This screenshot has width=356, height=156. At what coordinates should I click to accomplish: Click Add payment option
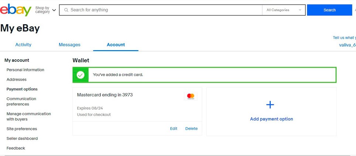(271, 119)
